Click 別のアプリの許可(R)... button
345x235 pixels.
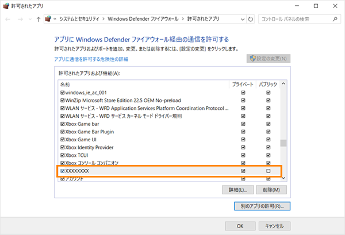(x=262, y=206)
